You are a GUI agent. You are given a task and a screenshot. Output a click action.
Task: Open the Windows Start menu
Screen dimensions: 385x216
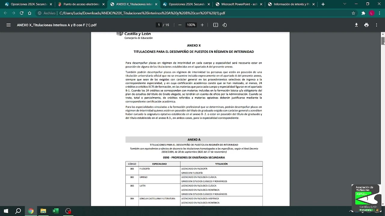click(6, 211)
